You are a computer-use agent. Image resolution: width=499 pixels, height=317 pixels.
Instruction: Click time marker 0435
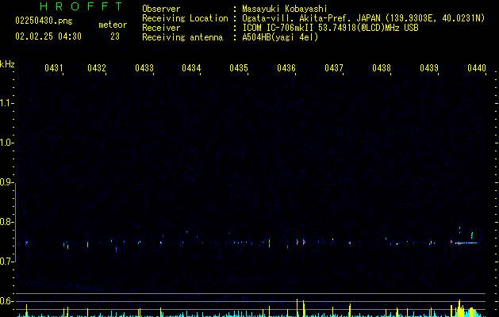point(239,67)
